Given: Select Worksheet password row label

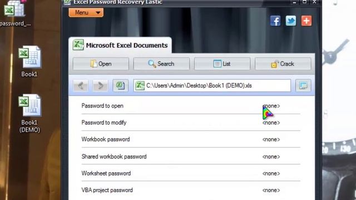Looking at the screenshot, I should coord(106,173).
